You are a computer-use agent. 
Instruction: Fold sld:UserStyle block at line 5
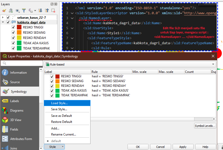(72, 28)
